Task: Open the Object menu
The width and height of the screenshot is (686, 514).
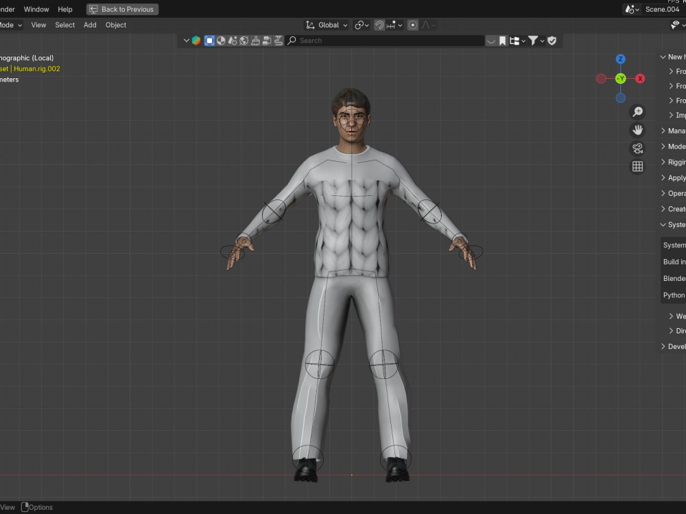Action: (116, 25)
